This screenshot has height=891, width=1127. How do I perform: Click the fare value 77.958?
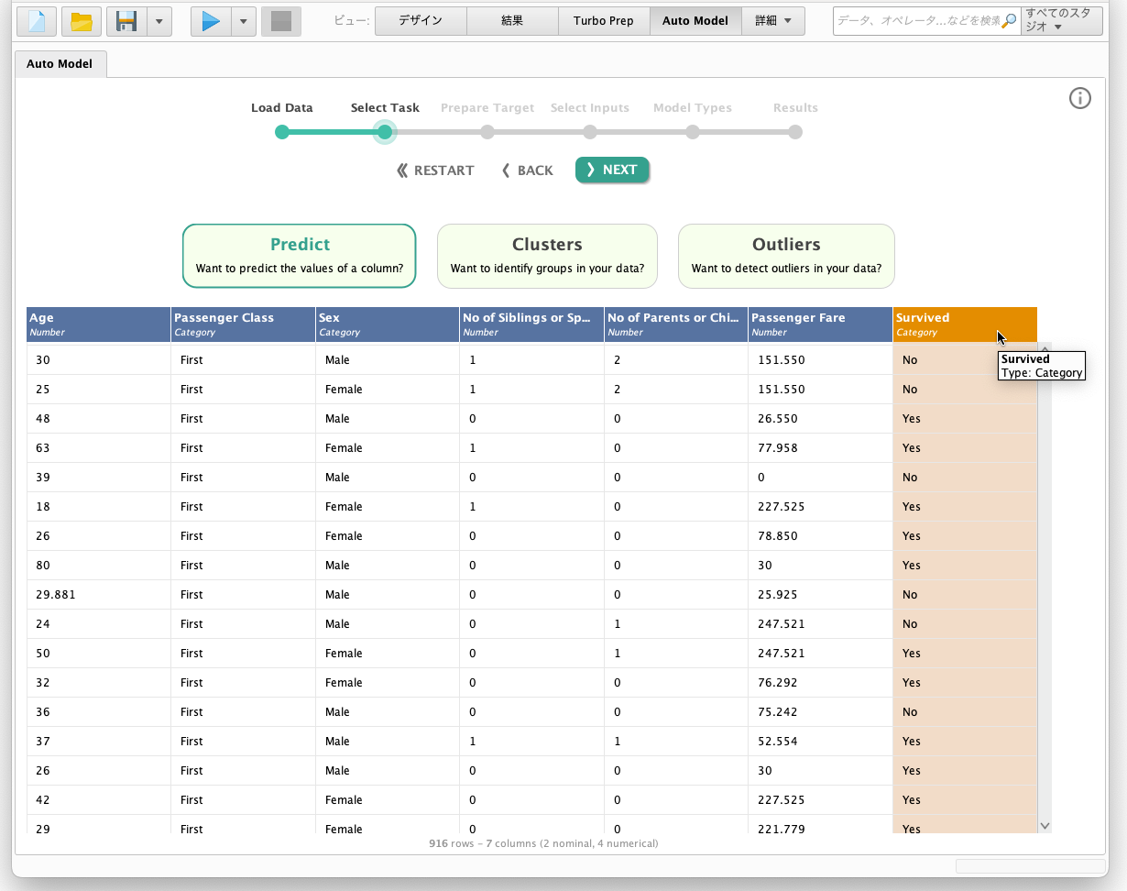pyautogui.click(x=820, y=448)
